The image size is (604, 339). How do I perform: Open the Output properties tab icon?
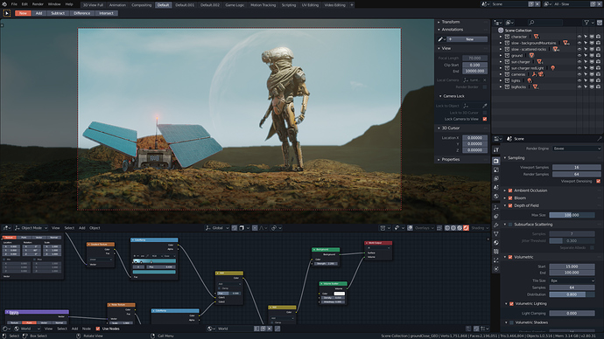click(x=496, y=169)
